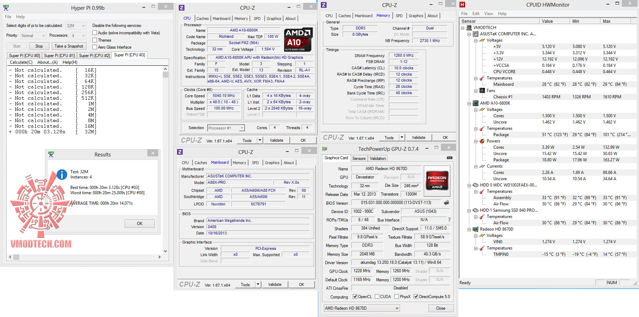The width and height of the screenshot is (639, 317).
Task: Click the Results dialog title icon
Action: point(51,154)
